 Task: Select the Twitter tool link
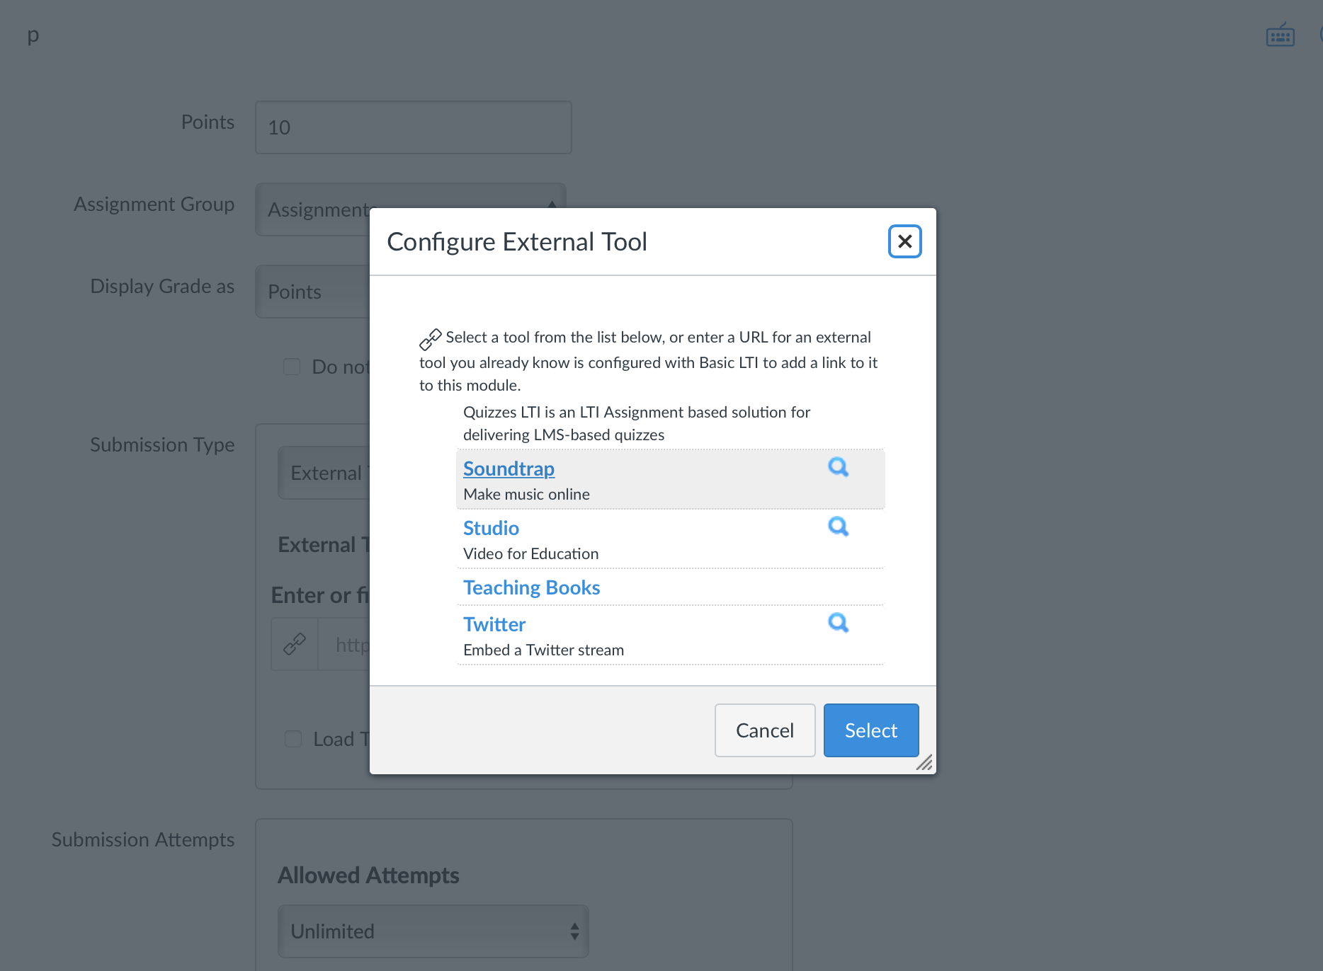pos(494,624)
